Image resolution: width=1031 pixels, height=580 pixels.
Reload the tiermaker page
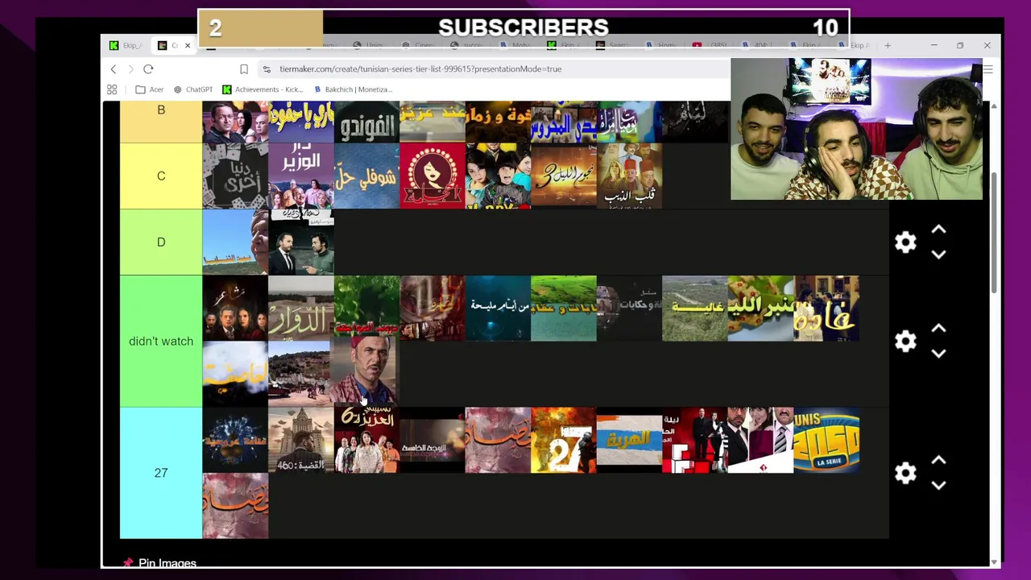point(148,69)
